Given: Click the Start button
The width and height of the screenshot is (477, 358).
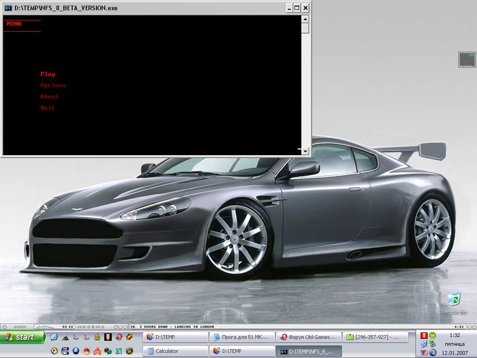Looking at the screenshot, I should tap(23, 337).
